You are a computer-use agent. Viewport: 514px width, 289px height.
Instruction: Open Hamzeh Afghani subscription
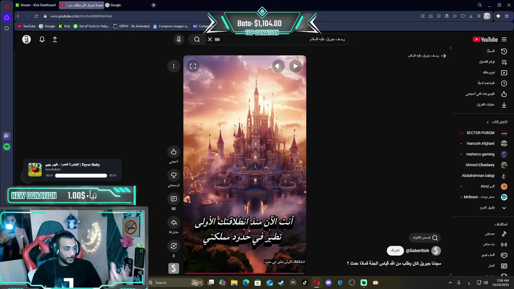(x=483, y=143)
